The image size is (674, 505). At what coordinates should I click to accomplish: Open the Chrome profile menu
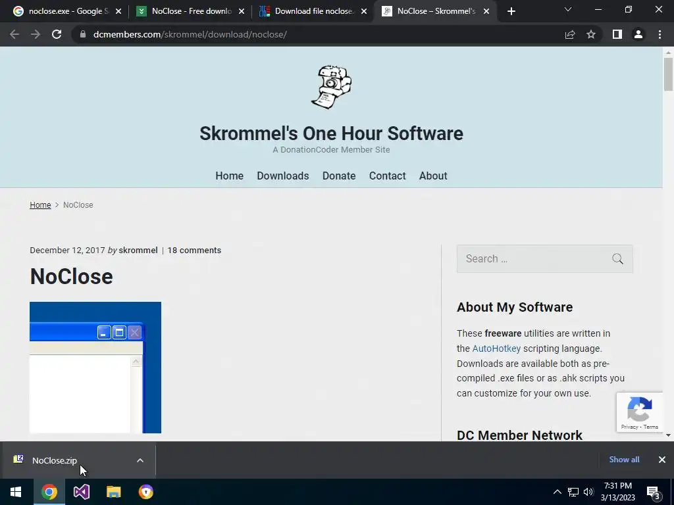[x=638, y=34]
